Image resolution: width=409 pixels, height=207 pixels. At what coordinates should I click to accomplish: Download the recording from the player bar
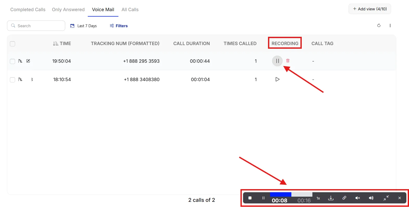331,198
